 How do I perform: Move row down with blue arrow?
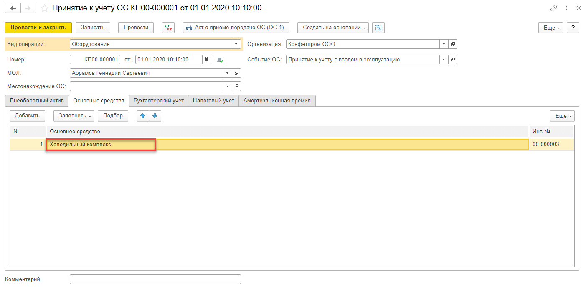tap(155, 116)
